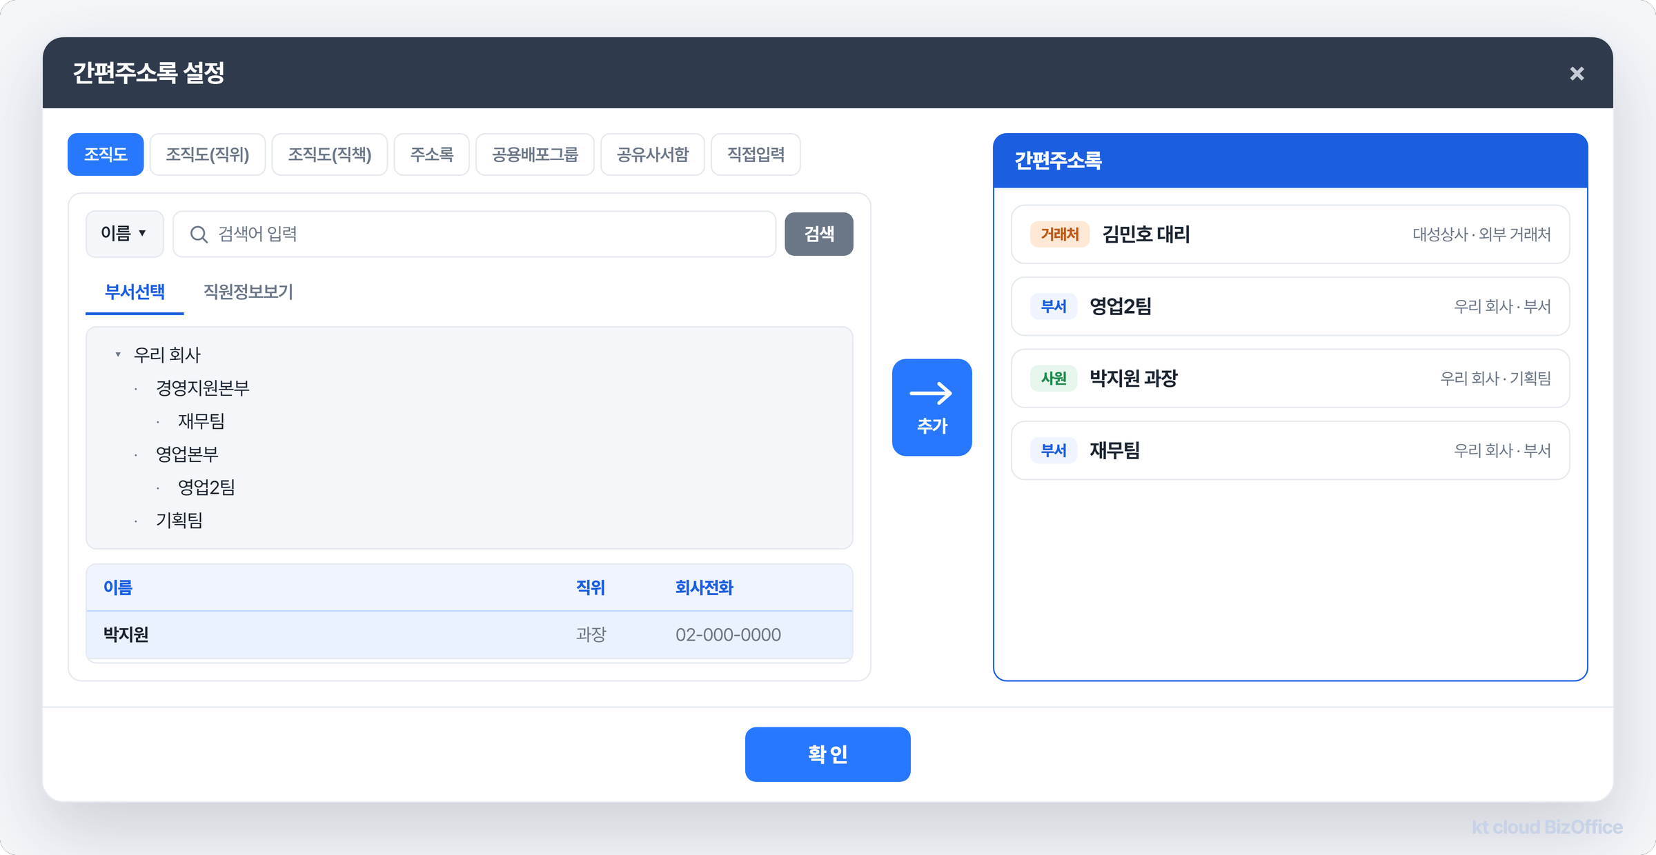Click the 추가 arrow button
The image size is (1656, 855).
click(931, 407)
